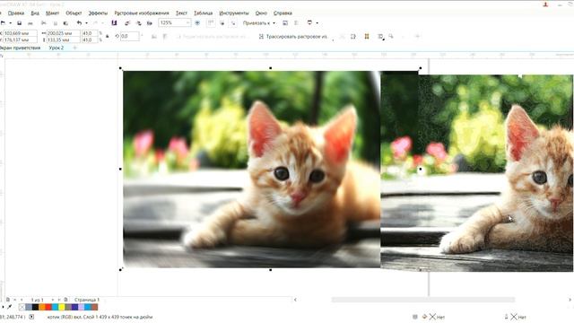Click the crop bitmap icon
The height and width of the screenshot is (323, 574).
click(353, 36)
